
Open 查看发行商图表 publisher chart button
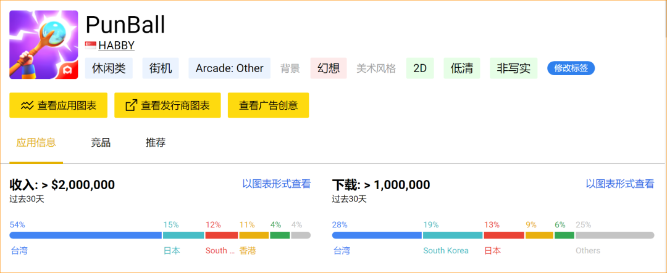click(167, 105)
